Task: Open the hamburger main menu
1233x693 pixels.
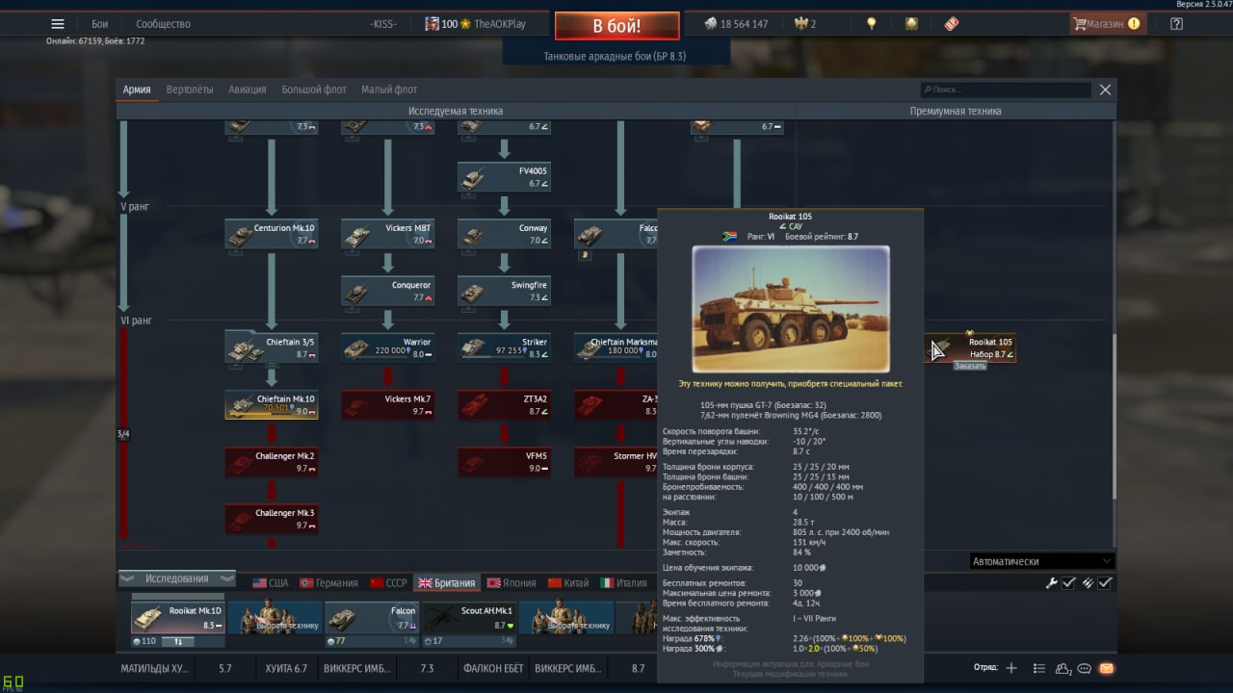Action: click(x=58, y=24)
